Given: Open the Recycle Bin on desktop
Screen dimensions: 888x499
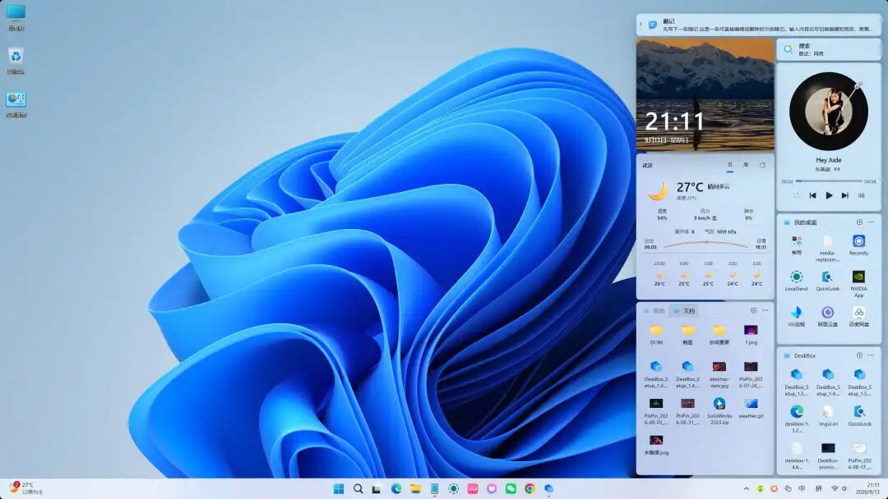Looking at the screenshot, I should 16,60.
